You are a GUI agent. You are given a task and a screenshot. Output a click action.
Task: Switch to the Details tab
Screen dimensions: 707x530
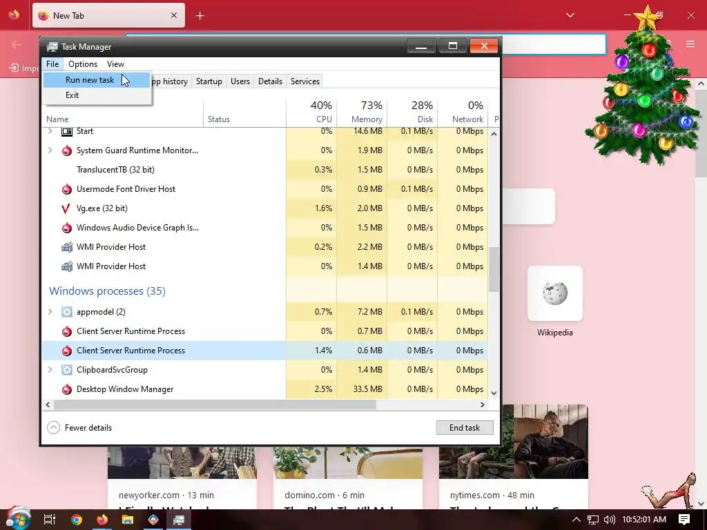(x=270, y=81)
